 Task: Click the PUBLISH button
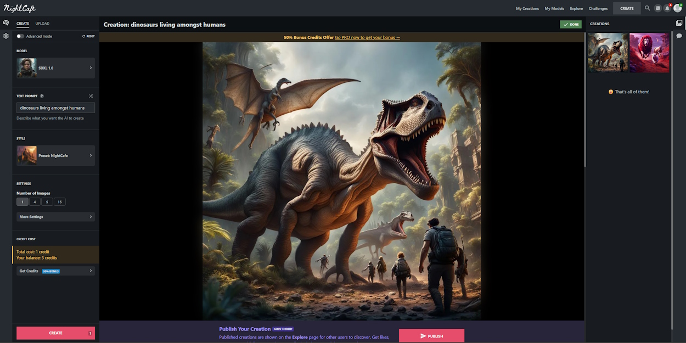point(432,335)
